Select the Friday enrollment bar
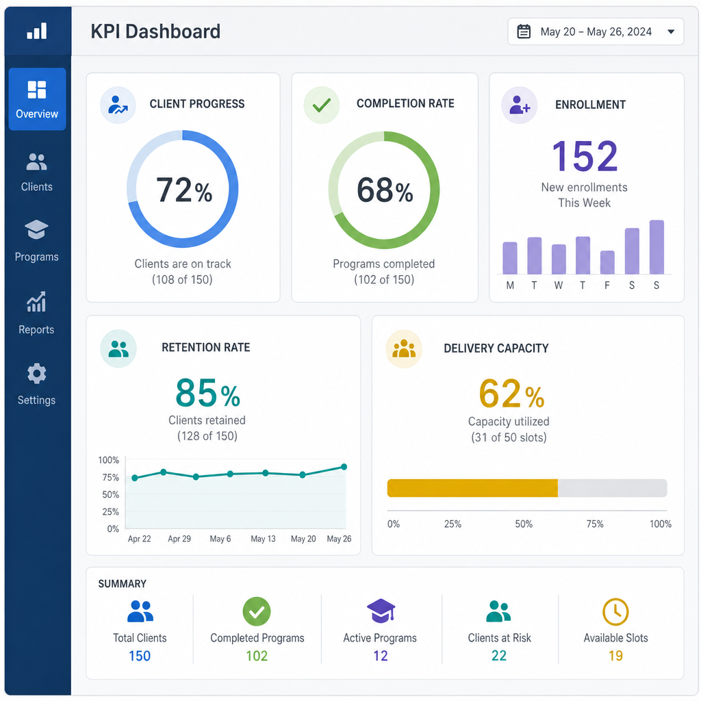This screenshot has height=701, width=701. point(607,262)
